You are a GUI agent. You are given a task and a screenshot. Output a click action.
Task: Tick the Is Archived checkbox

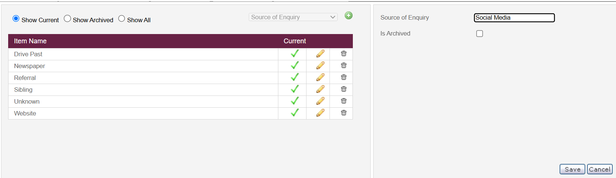click(x=480, y=34)
